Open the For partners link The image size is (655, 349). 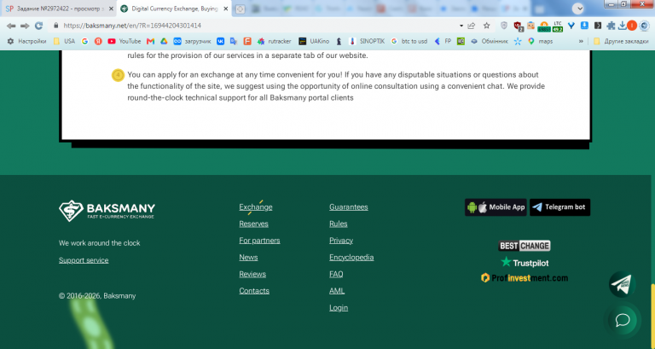point(259,241)
